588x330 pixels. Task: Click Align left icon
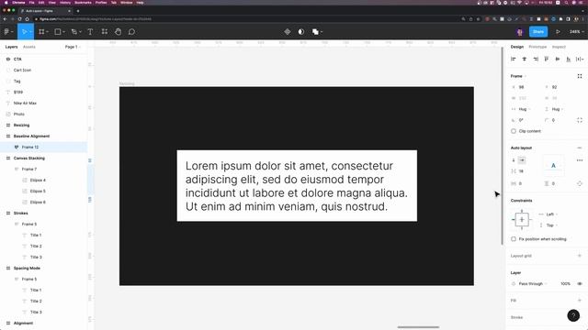[x=514, y=59]
